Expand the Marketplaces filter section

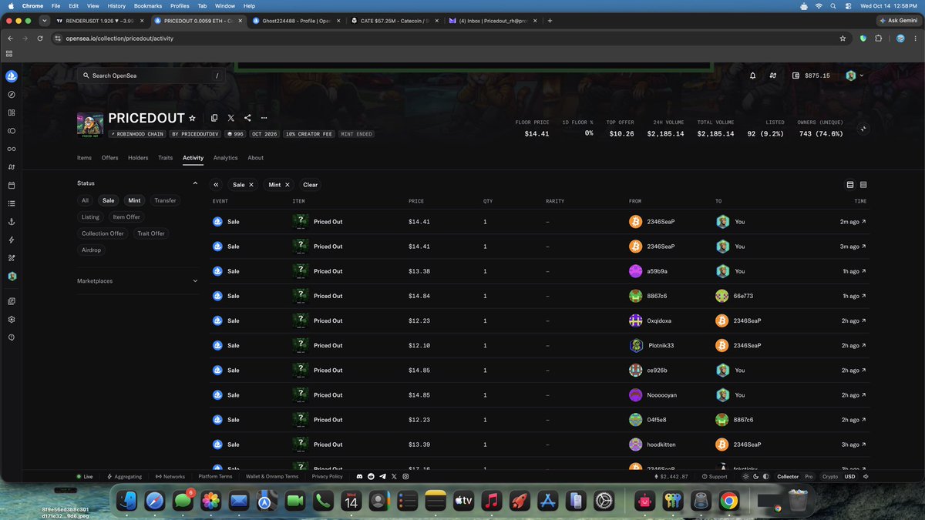coord(195,281)
